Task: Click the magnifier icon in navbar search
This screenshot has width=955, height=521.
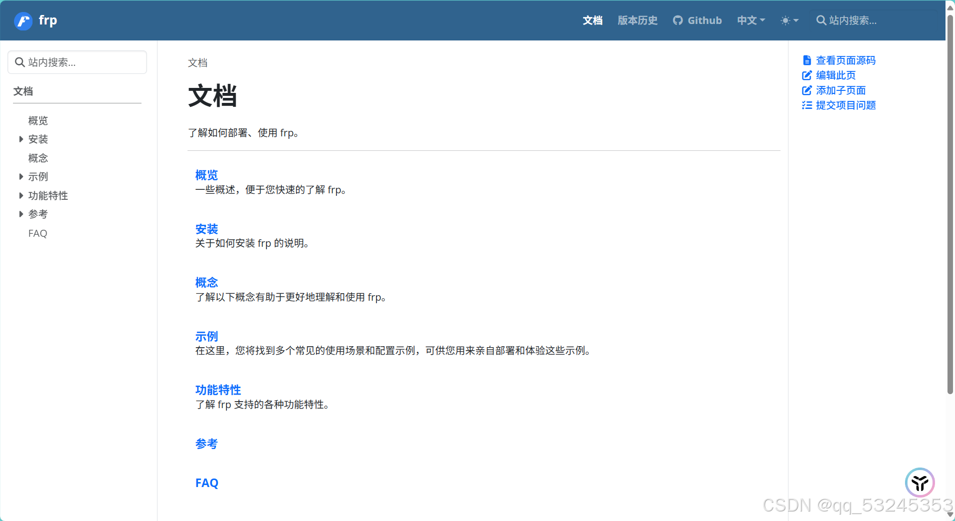Action: click(821, 20)
